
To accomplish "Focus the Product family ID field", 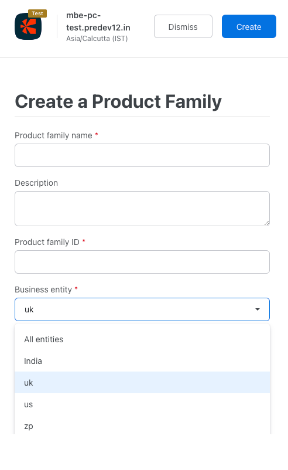I will pyautogui.click(x=142, y=262).
